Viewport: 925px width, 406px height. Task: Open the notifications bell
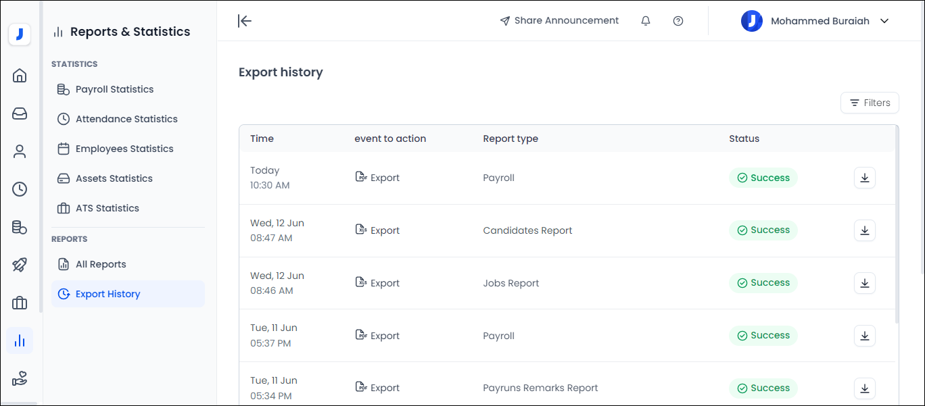[x=646, y=21]
